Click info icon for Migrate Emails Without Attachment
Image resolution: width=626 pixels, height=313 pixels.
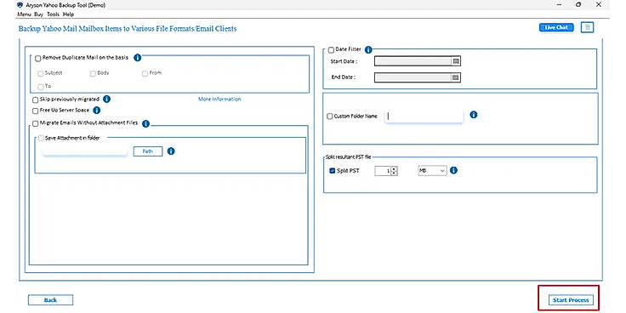tap(145, 124)
